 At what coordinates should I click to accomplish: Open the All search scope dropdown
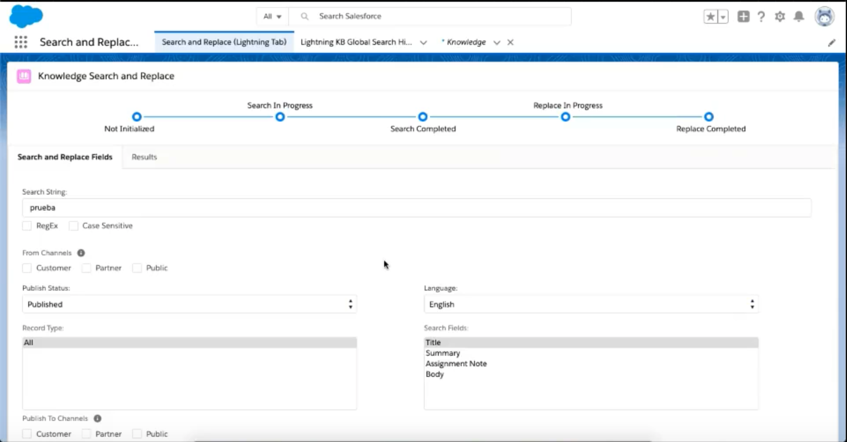(x=273, y=16)
